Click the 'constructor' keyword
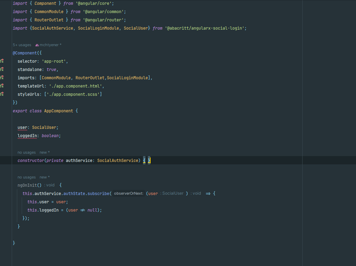The width and height of the screenshot is (356, 266). coord(31,160)
